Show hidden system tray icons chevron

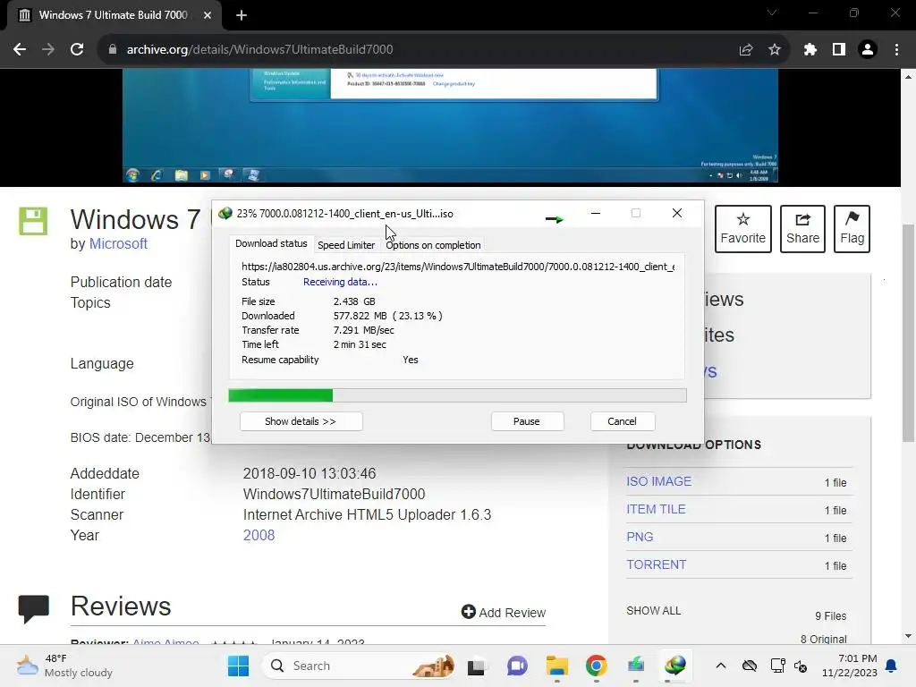(721, 666)
